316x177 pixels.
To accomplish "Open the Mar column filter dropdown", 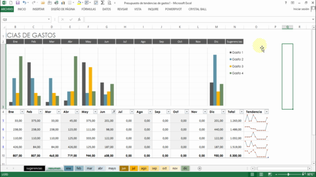I will tap(59, 112).
